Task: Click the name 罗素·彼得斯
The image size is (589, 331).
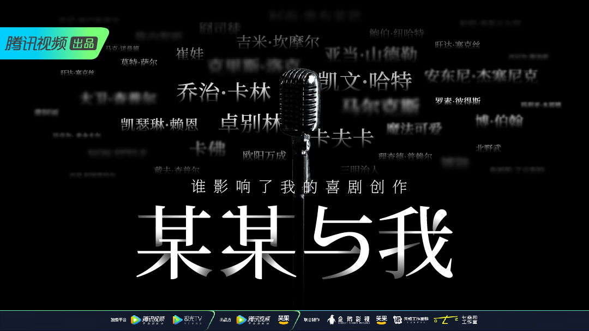Action: click(x=458, y=101)
